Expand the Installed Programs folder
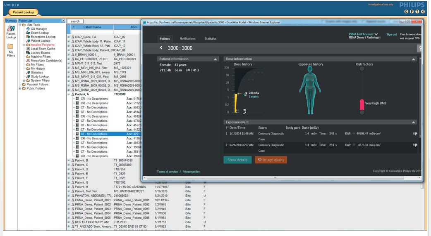Screen dimensions: 431x236 (x=24, y=45)
